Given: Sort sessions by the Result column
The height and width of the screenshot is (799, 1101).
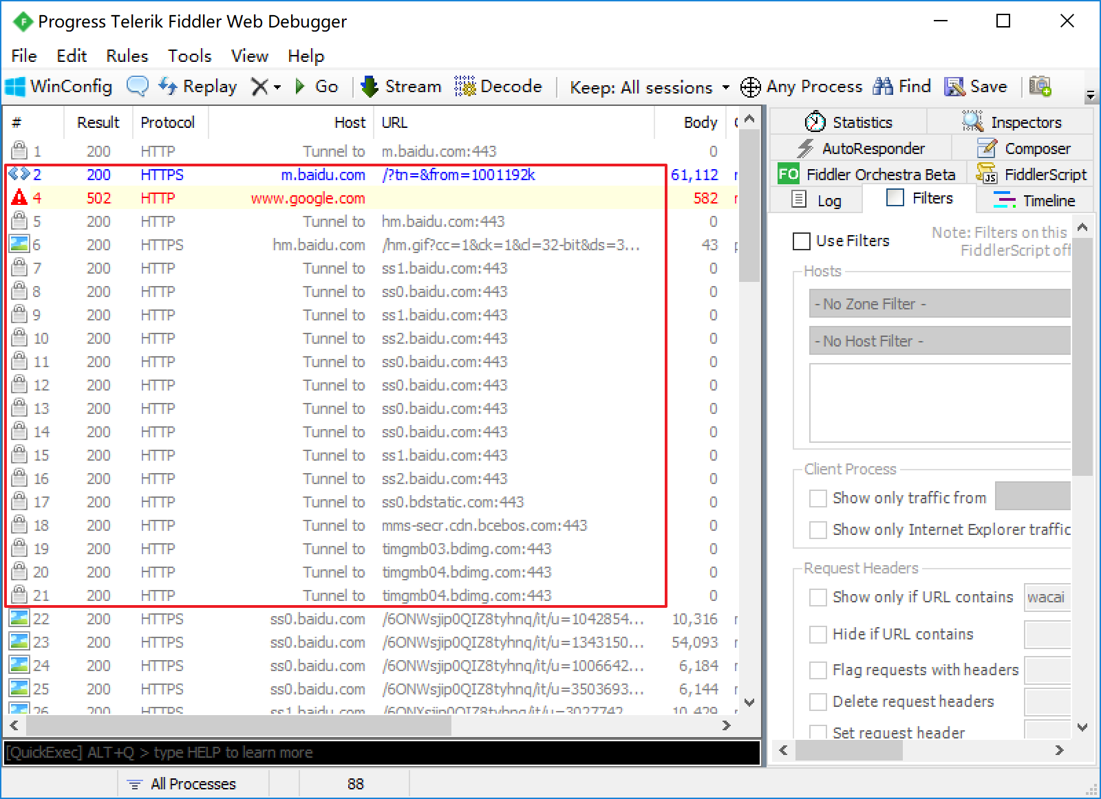Looking at the screenshot, I should pos(98,122).
